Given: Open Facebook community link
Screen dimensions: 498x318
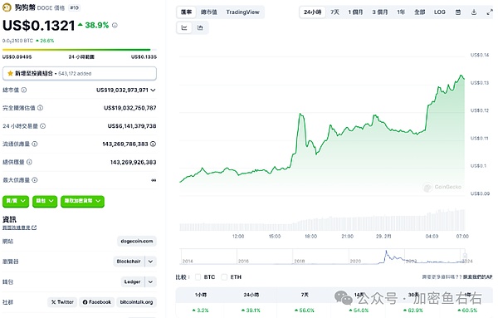Looking at the screenshot, I should pos(97,302).
